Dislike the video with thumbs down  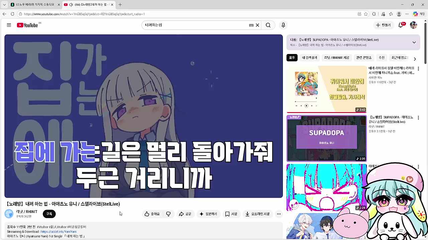pyautogui.click(x=169, y=214)
